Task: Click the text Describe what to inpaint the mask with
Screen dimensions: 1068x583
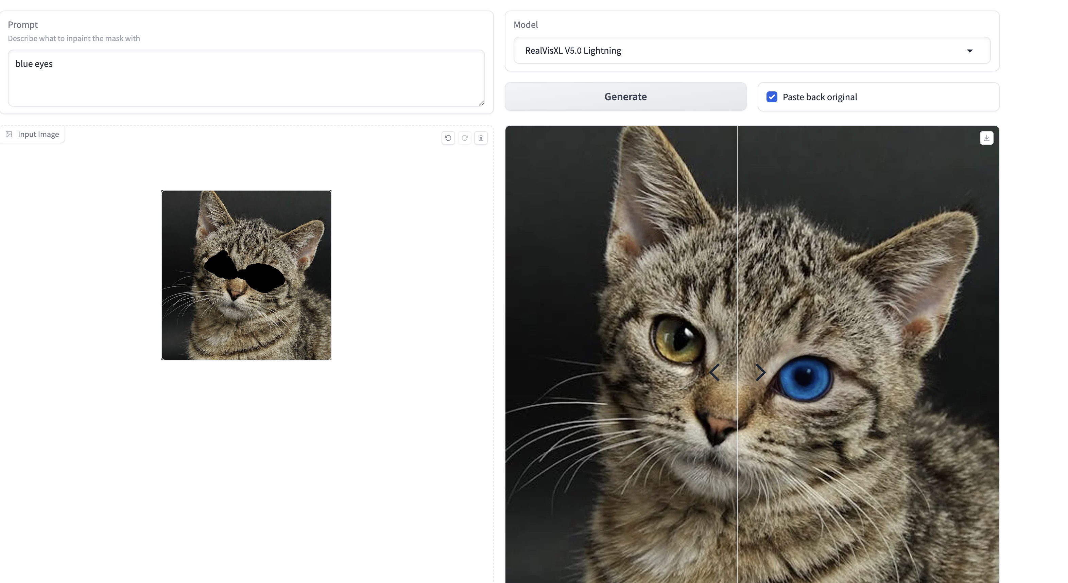Action: pos(74,38)
